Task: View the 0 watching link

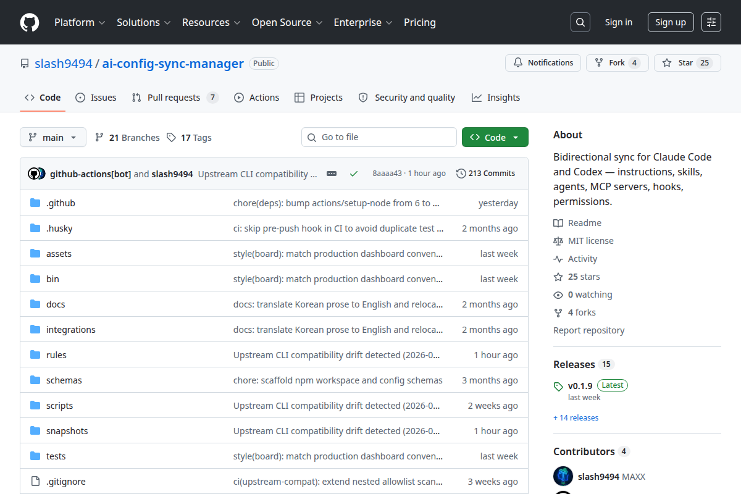Action: (x=583, y=295)
